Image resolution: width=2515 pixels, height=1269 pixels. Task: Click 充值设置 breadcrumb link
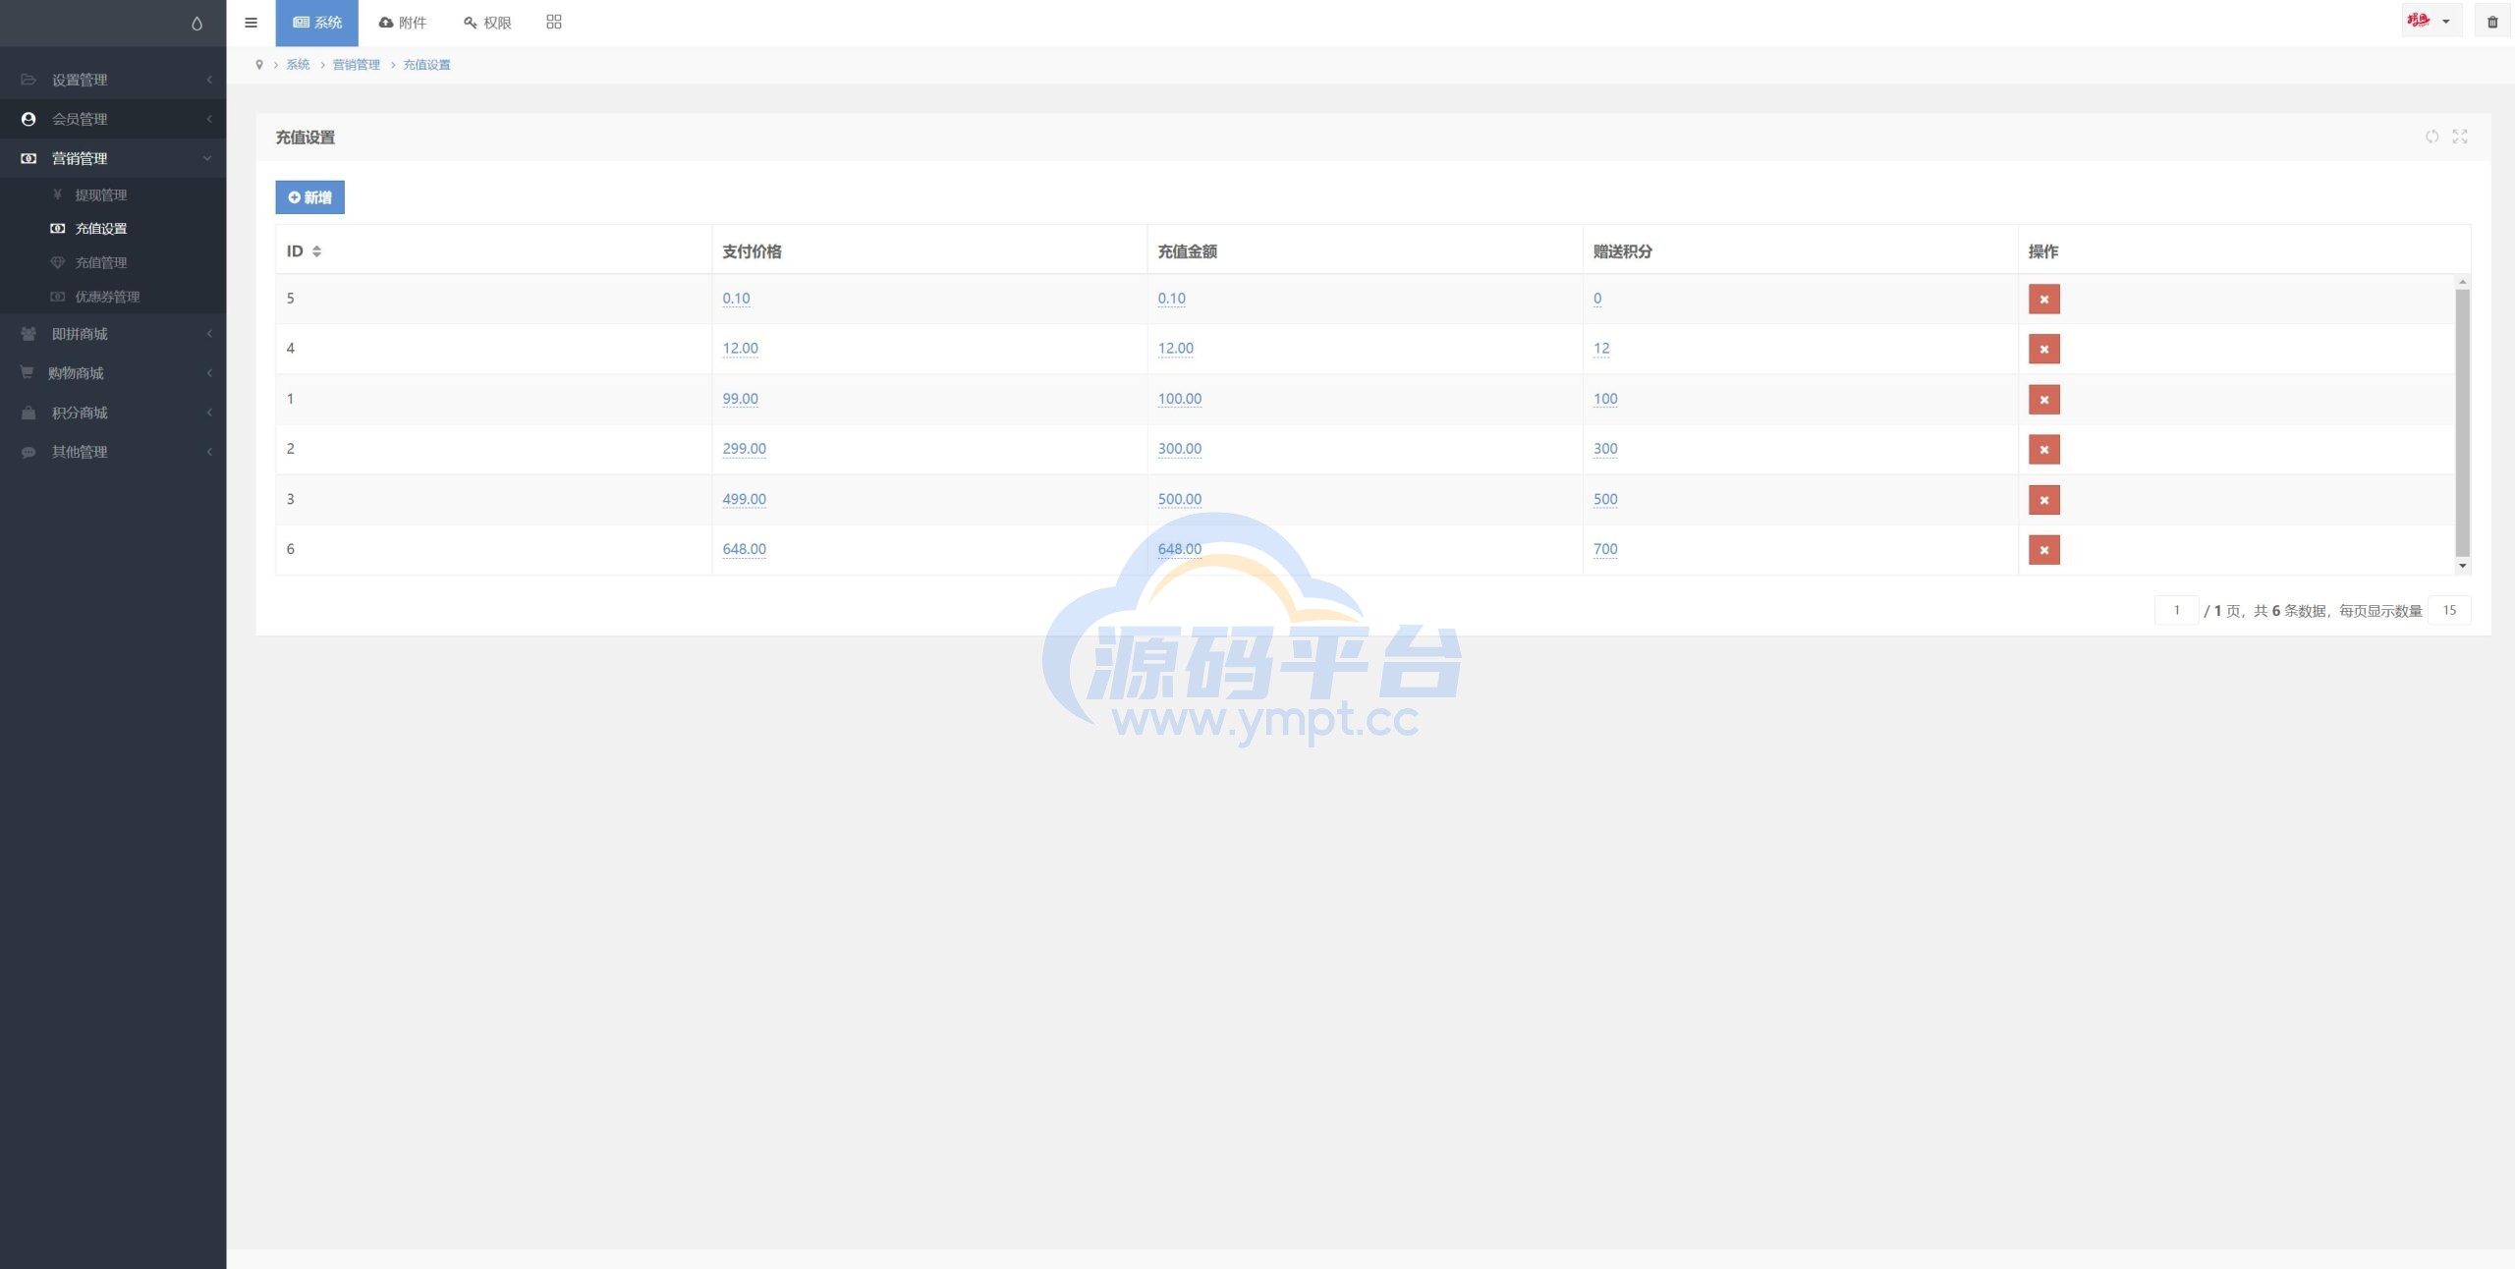point(426,65)
